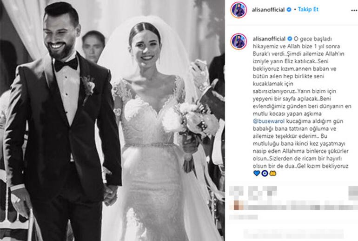
Task: Open the @busewarol mention in caption
Action: pos(269,121)
